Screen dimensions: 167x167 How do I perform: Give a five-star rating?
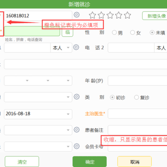click(128, 15)
